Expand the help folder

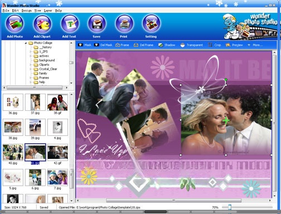(x=31, y=82)
